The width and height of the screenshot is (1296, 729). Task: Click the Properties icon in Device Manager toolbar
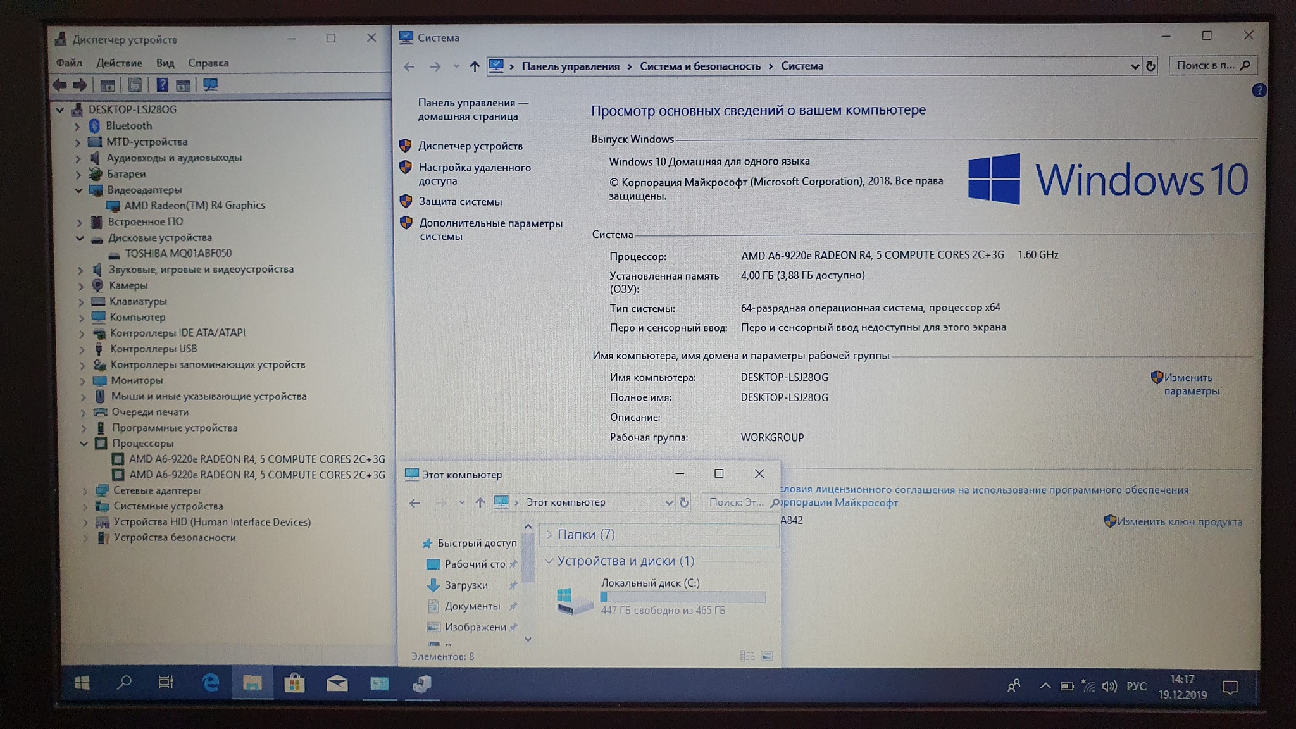pyautogui.click(x=134, y=85)
